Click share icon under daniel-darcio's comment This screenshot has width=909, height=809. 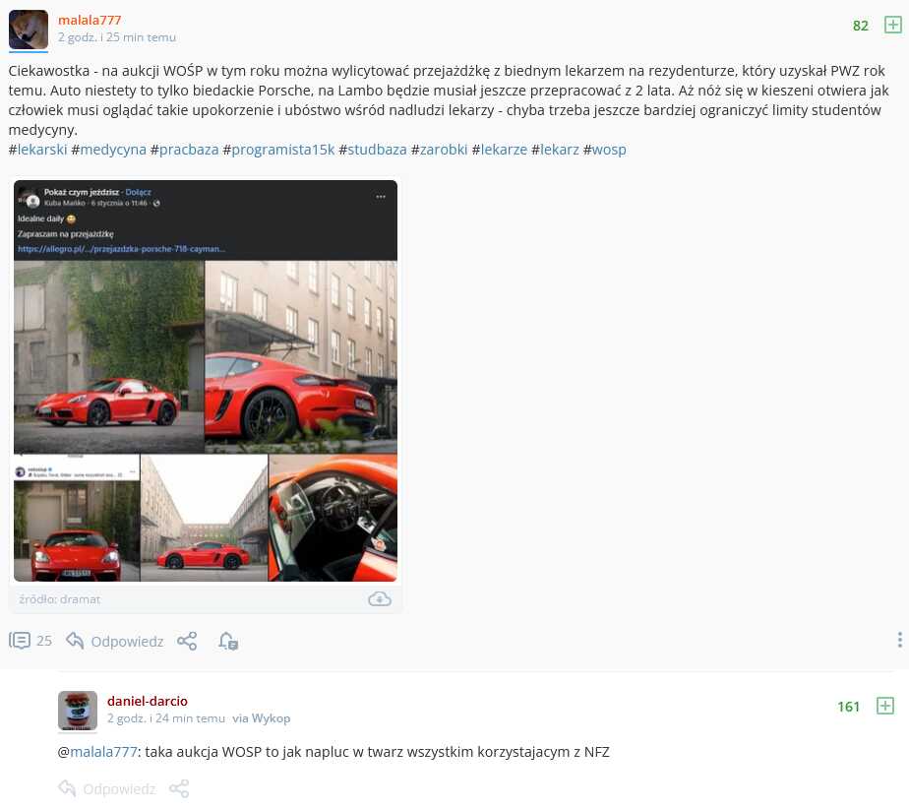179,788
